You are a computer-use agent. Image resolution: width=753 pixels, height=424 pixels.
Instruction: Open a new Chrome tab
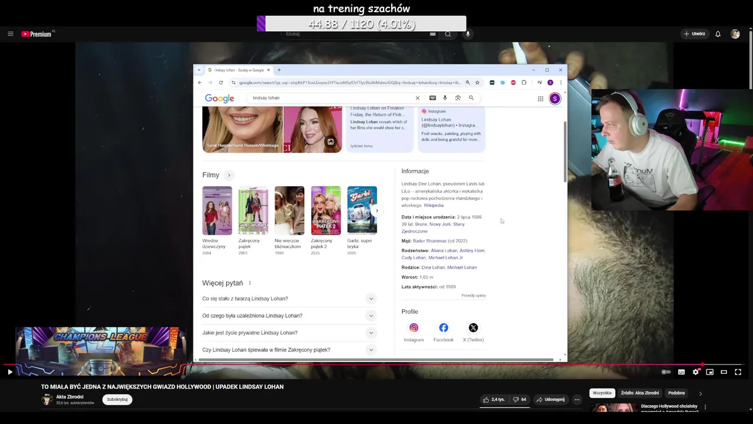click(x=279, y=70)
